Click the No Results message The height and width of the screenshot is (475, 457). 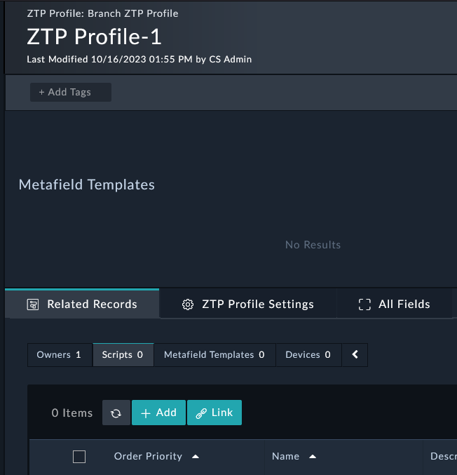(x=313, y=245)
